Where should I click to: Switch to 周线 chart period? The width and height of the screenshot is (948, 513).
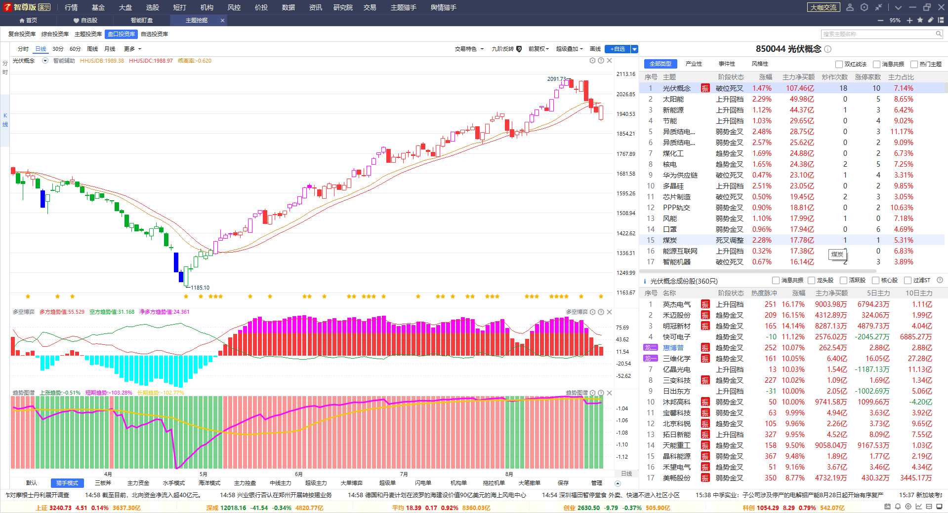coord(92,49)
